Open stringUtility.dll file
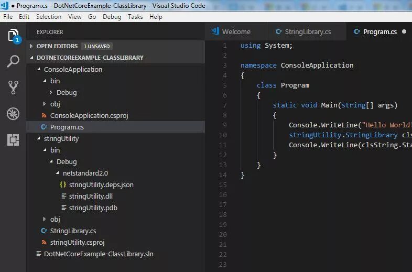Viewport: 412px width, 272px height. [x=116, y=196]
